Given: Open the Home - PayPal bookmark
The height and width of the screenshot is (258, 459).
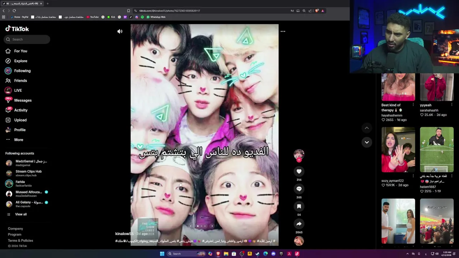Looking at the screenshot, I should tap(19, 17).
